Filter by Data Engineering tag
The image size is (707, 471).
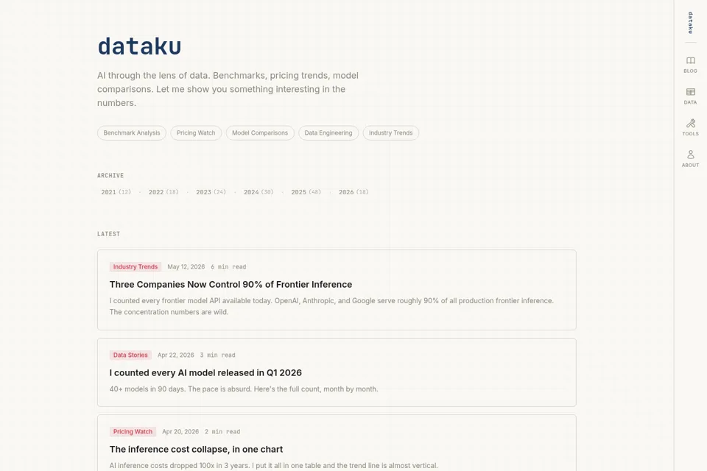pos(328,133)
